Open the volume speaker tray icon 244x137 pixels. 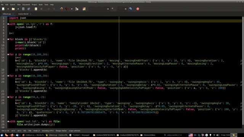[x=218, y=135]
